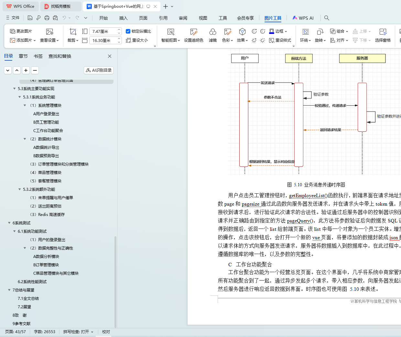Toggle 锁定纵横比 lock aspect ratio checkbox

coord(128,31)
